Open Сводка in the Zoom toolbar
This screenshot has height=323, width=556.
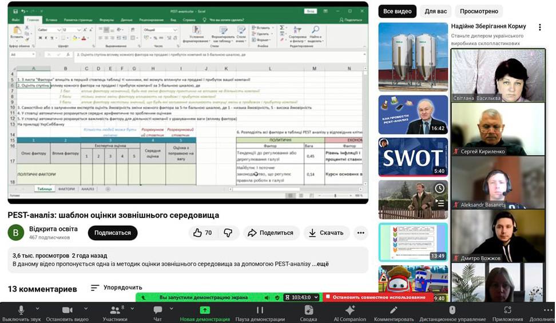point(308,312)
